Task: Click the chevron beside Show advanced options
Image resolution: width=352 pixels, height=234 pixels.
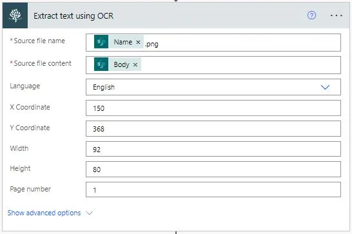Action: pyautogui.click(x=90, y=213)
